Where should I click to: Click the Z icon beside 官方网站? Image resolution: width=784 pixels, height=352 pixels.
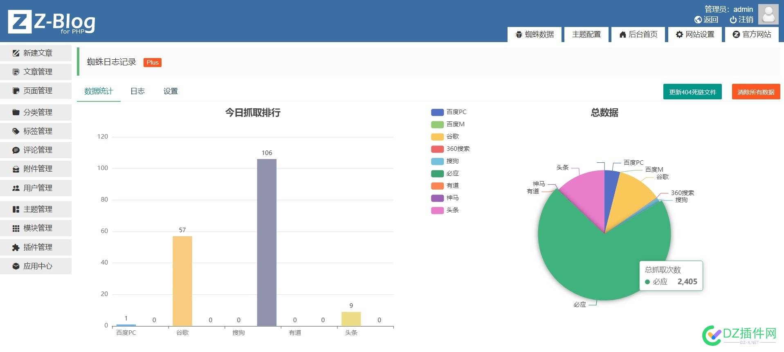point(736,34)
